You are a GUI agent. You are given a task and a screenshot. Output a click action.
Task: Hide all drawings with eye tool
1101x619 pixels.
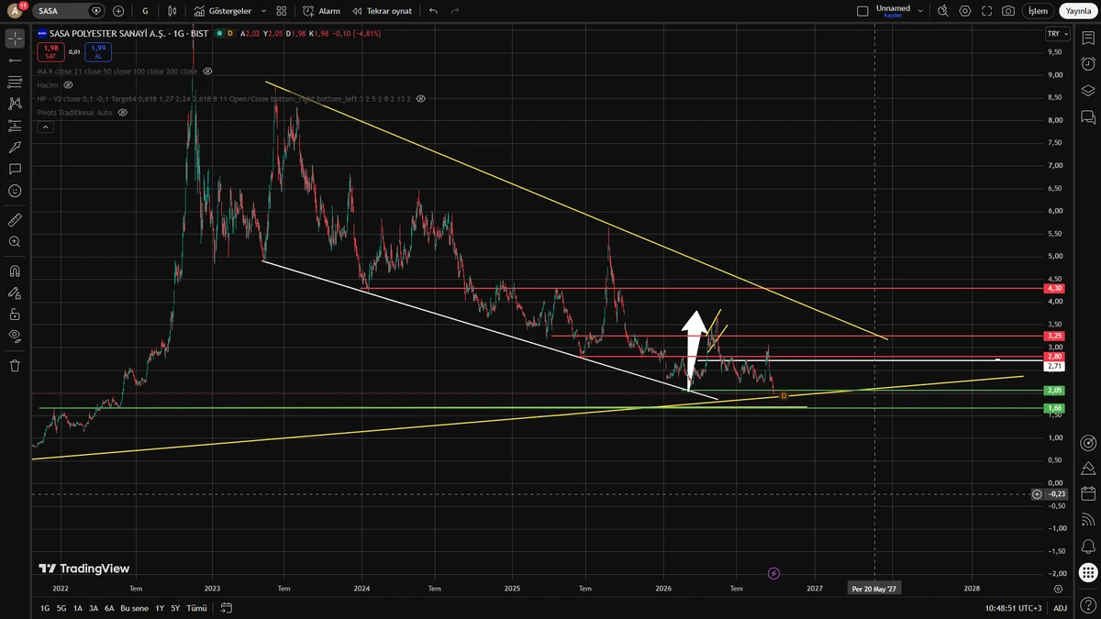pos(15,336)
